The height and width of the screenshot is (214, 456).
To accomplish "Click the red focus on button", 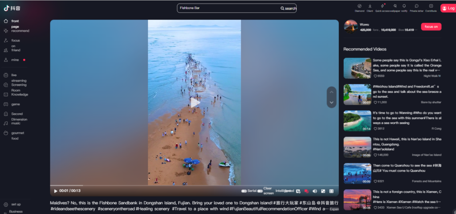I will [431, 27].
